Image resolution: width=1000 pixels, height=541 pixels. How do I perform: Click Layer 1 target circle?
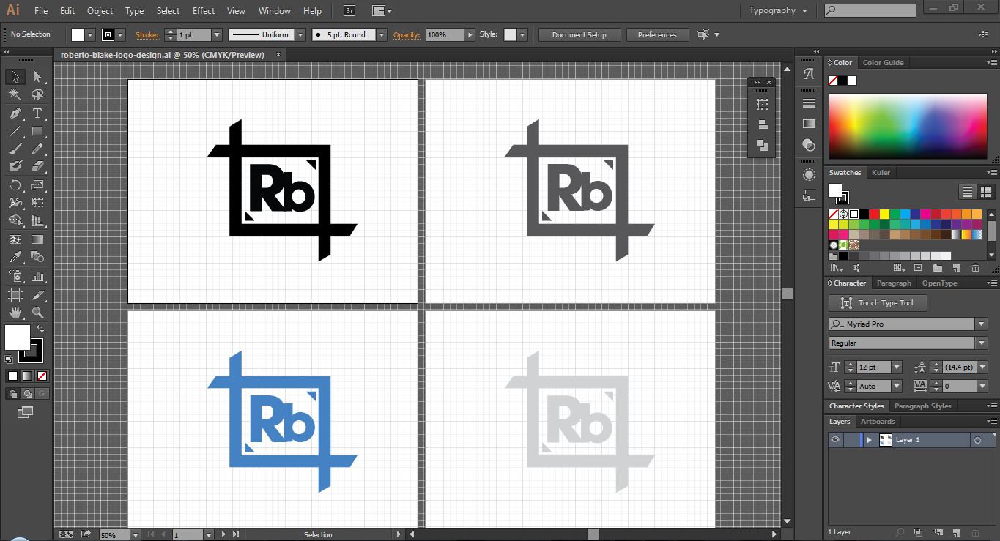977,440
